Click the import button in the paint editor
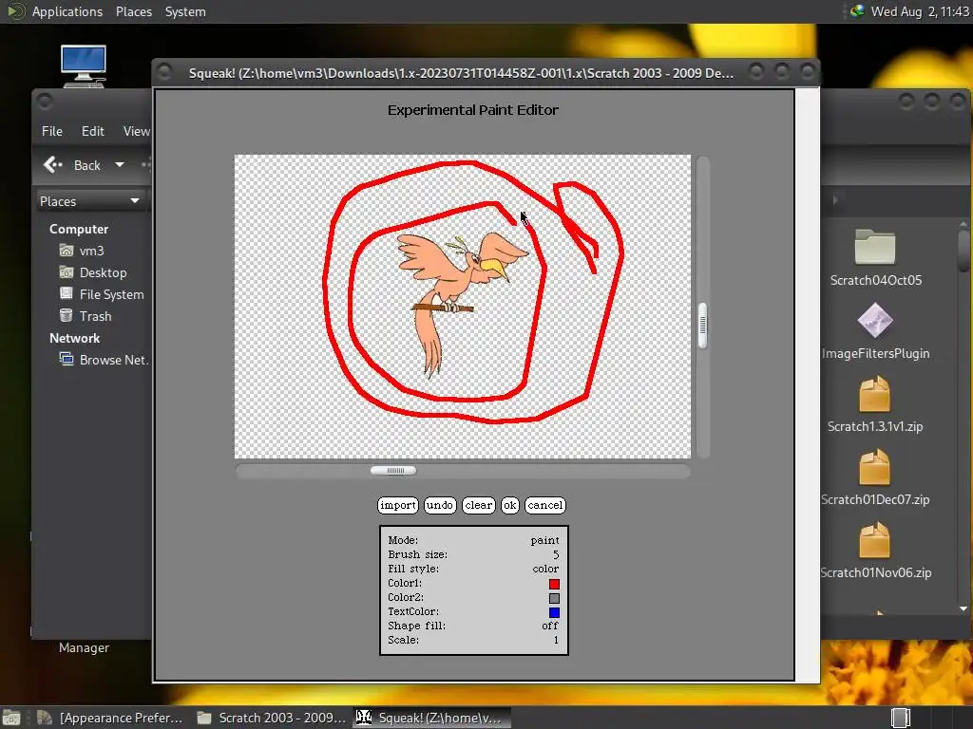973x729 pixels. point(398,505)
